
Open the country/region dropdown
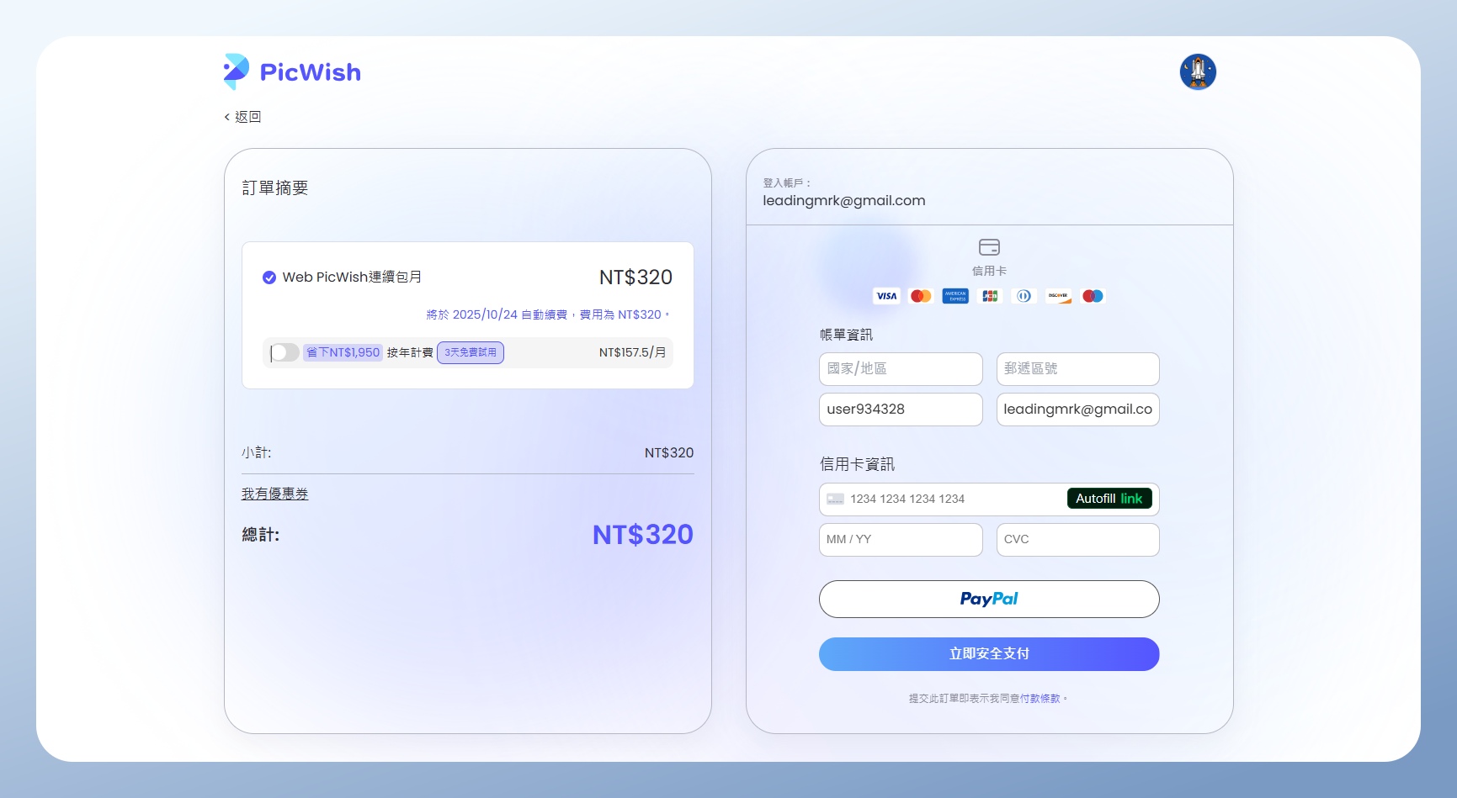pyautogui.click(x=900, y=369)
